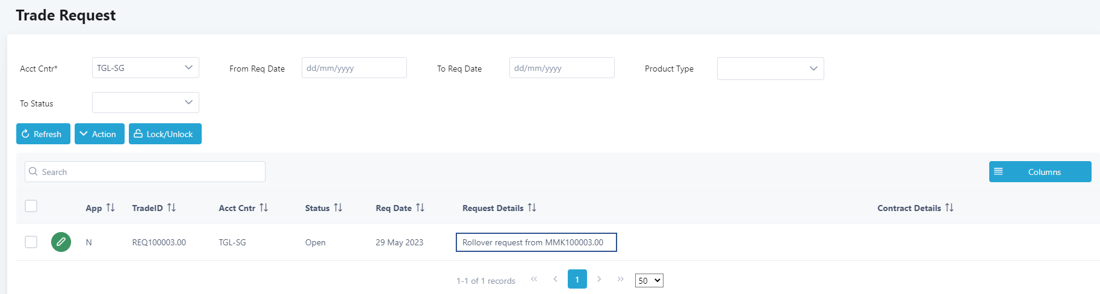The width and height of the screenshot is (1100, 294).
Task: Go to page 1 in pagination
Action: [x=577, y=279]
